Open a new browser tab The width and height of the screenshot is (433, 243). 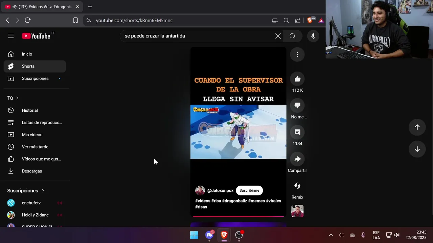pyautogui.click(x=90, y=7)
